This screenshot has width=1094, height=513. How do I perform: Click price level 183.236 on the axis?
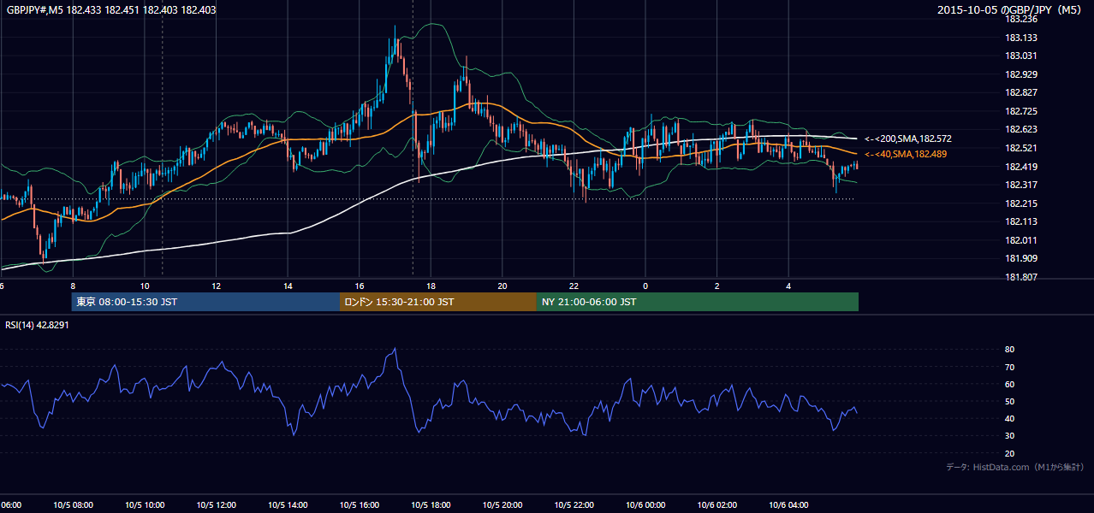[x=1021, y=19]
